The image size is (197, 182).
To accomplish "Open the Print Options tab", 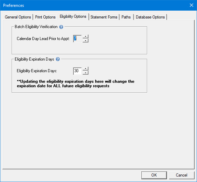I will coord(45,17).
